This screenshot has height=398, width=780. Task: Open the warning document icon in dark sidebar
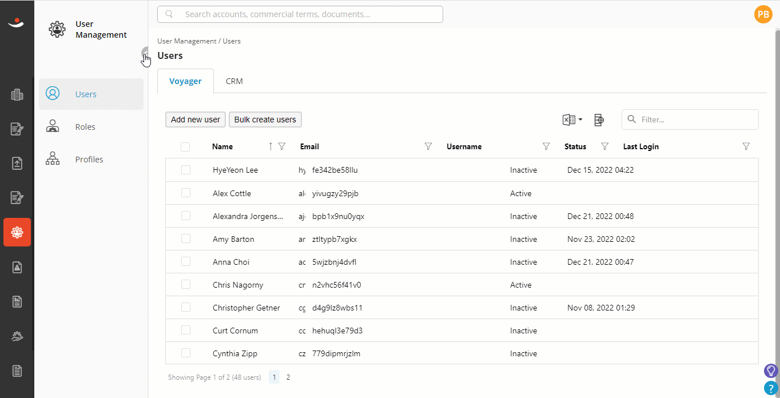(17, 267)
